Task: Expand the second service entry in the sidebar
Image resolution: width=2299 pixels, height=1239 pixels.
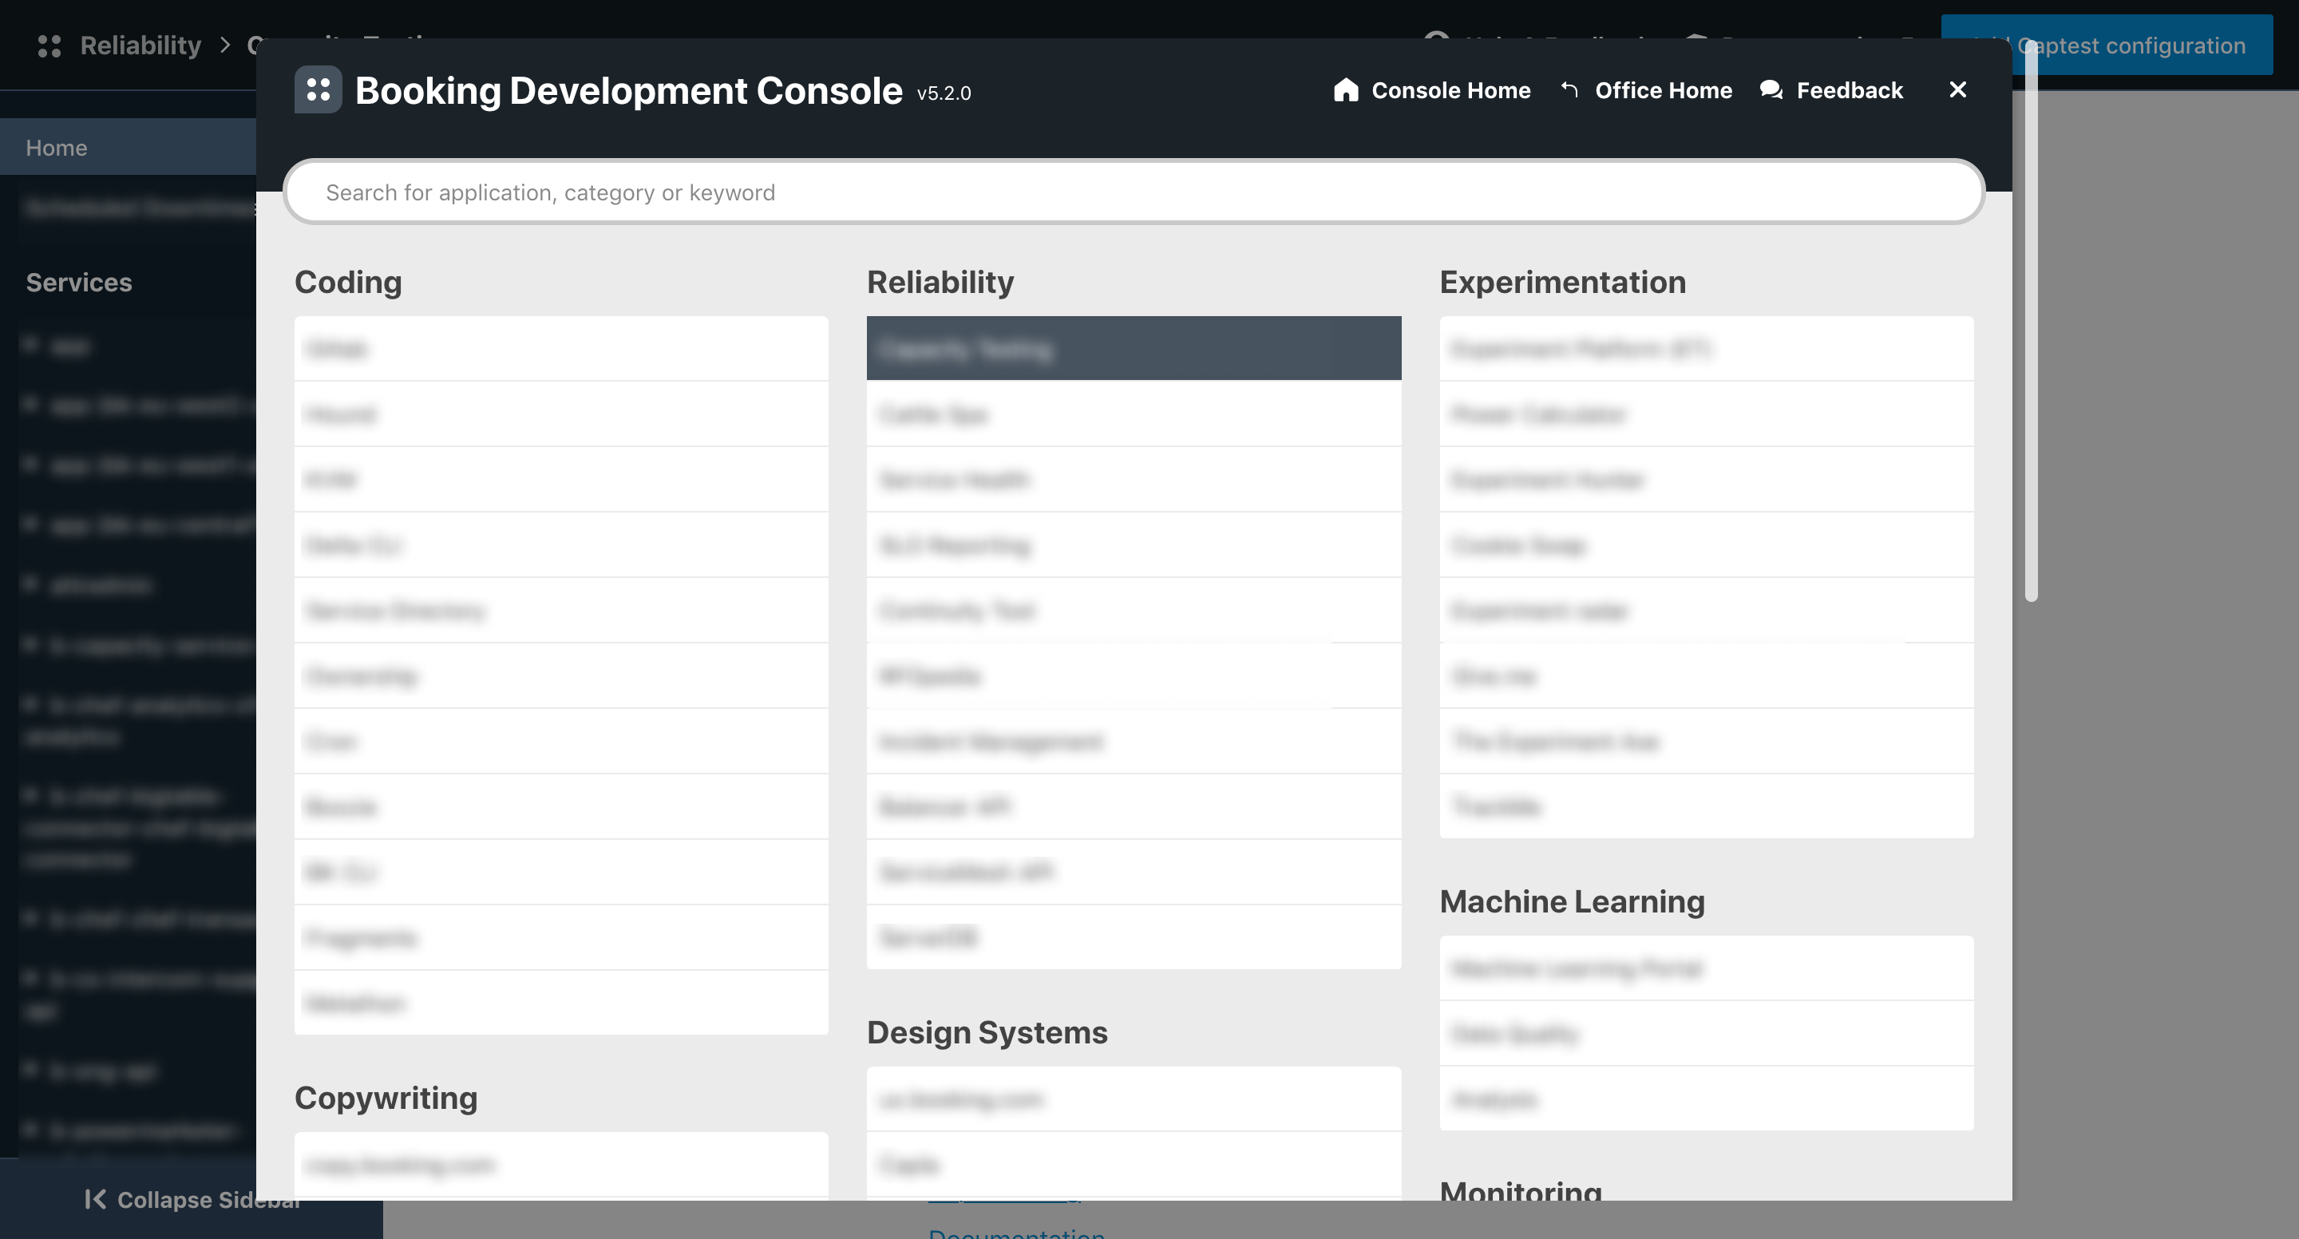Action: (31, 403)
